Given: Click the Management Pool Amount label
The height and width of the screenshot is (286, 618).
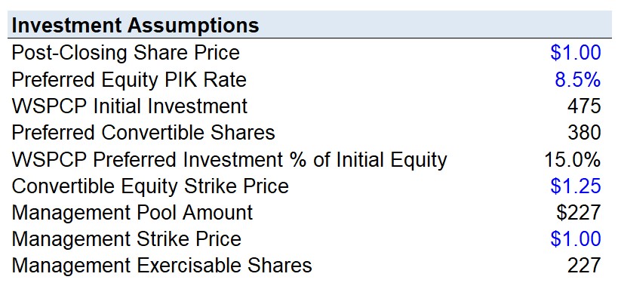Looking at the screenshot, I should click(132, 213).
